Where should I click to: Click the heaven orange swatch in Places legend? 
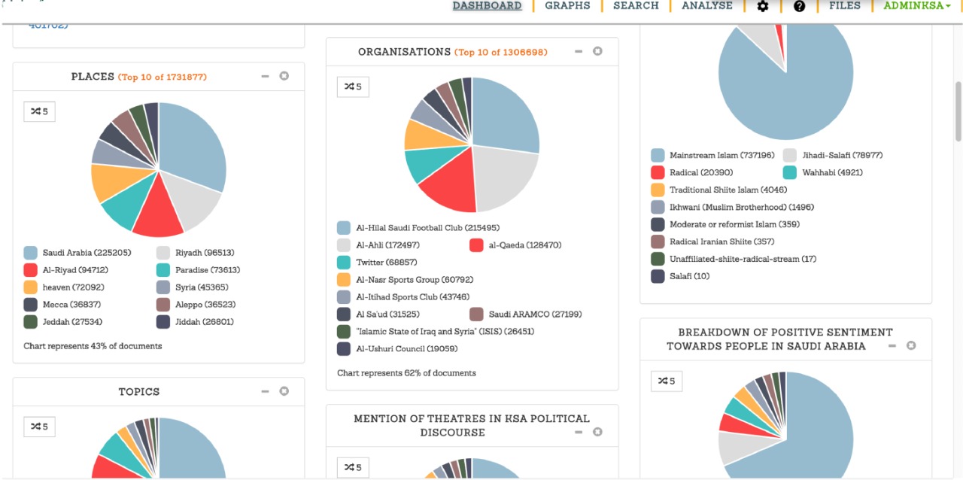30,287
